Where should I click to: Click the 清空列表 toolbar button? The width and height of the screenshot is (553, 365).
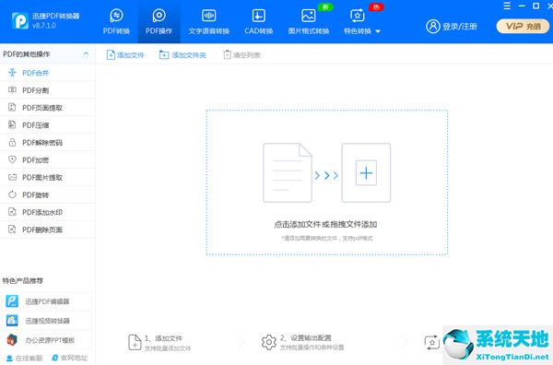click(x=241, y=55)
